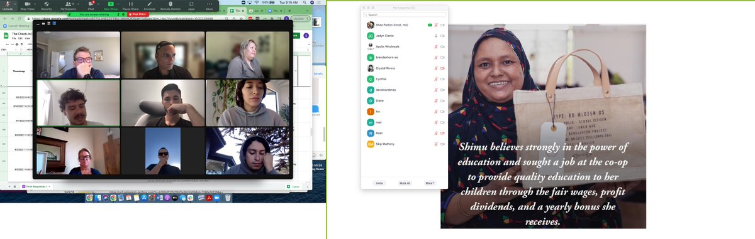Click the red Stop Share button
This screenshot has width=755, height=239.
137,14
